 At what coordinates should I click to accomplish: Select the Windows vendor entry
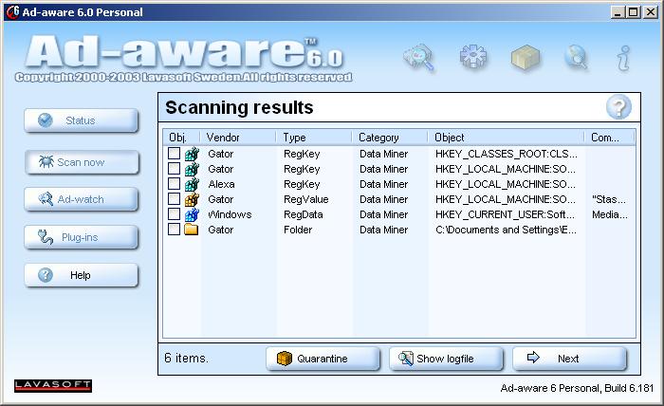(230, 214)
